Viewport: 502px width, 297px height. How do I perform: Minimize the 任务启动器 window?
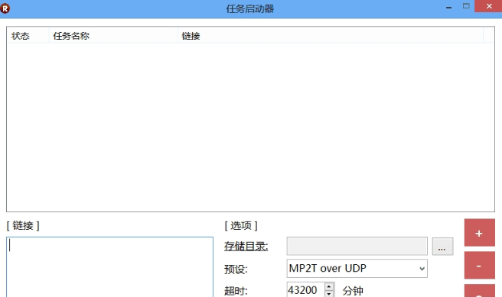pyautogui.click(x=449, y=7)
